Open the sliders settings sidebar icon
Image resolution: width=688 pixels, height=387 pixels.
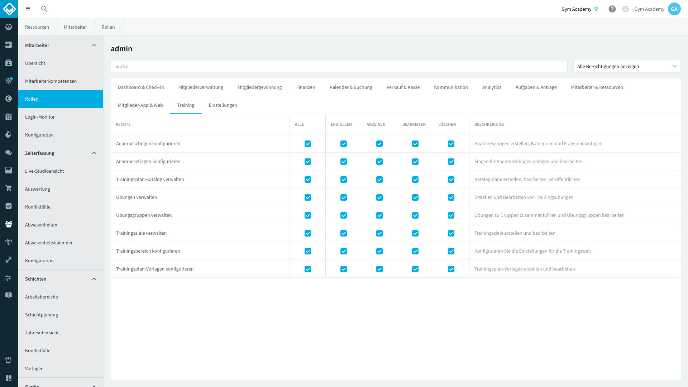[9, 278]
